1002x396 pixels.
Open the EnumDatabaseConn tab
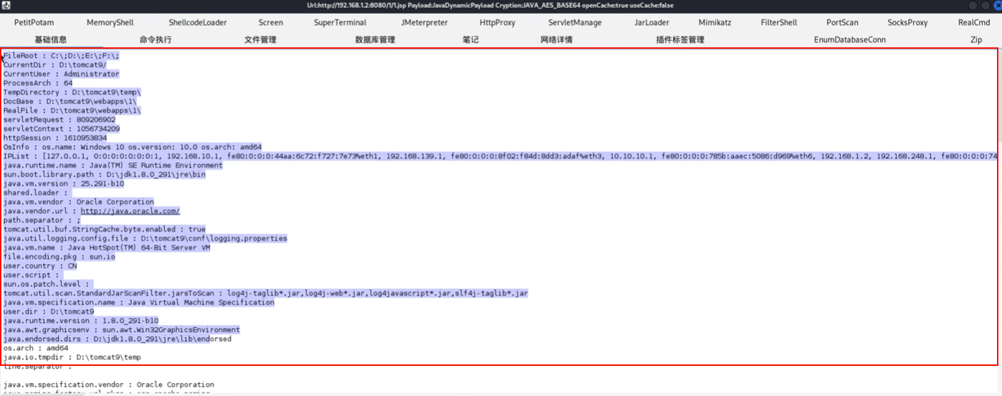point(850,39)
